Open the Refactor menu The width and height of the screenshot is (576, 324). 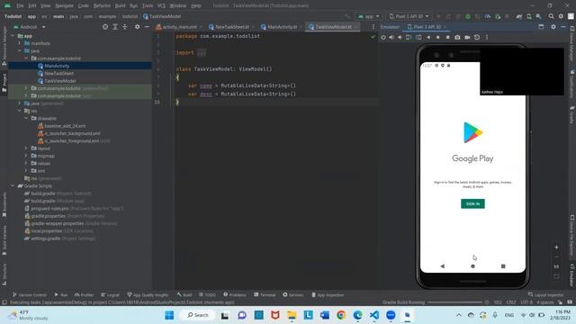[102, 6]
